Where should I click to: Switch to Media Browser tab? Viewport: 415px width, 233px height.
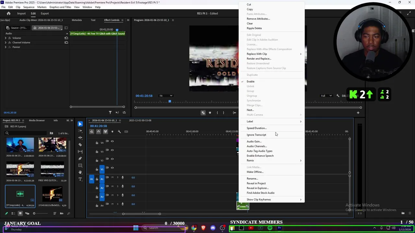(37, 120)
